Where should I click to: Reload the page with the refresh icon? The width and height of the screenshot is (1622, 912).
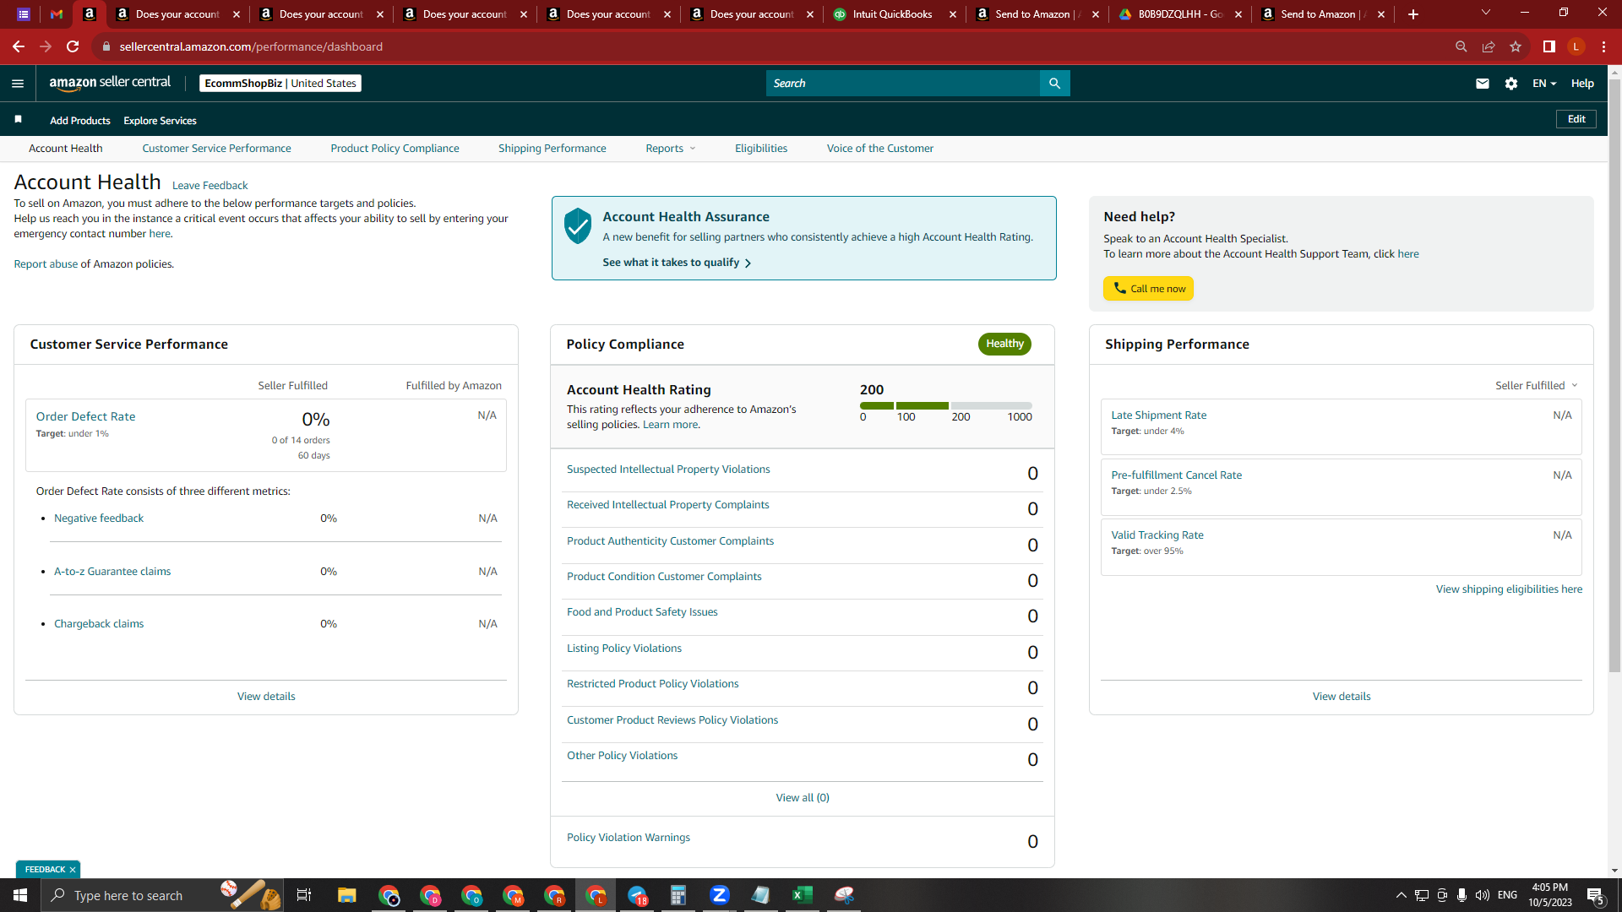(x=73, y=46)
